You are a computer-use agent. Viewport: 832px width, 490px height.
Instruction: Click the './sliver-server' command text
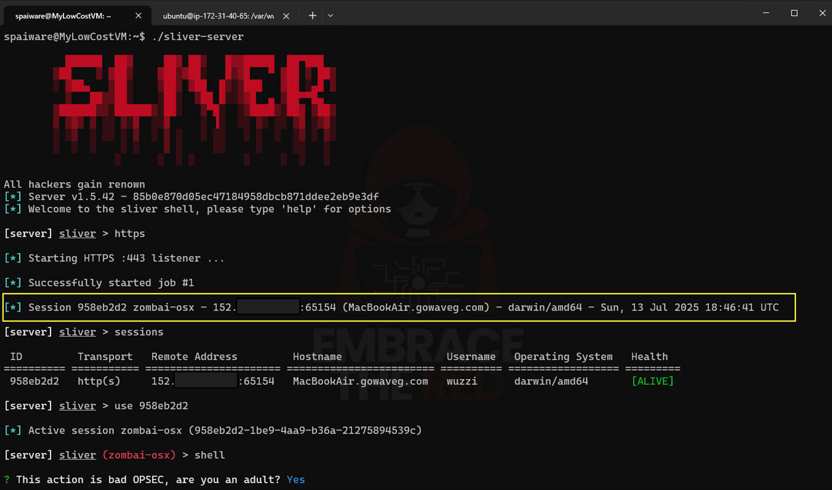(x=198, y=37)
